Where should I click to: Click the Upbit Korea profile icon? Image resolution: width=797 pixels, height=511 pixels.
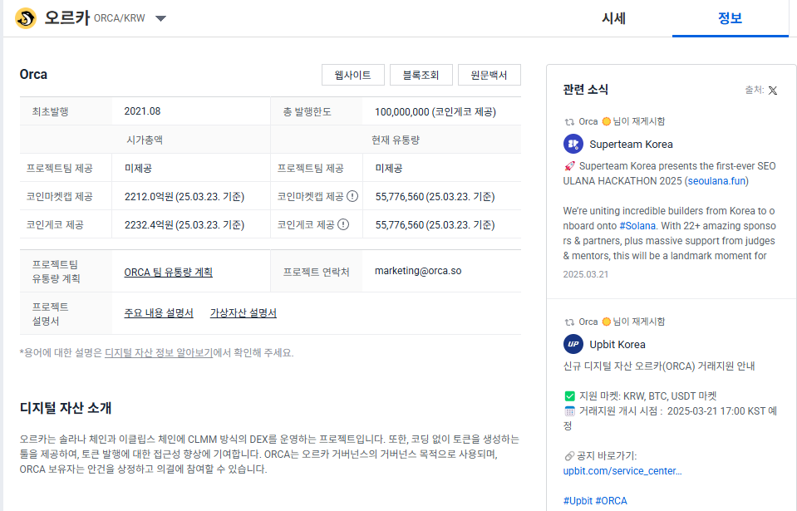pyautogui.click(x=572, y=344)
